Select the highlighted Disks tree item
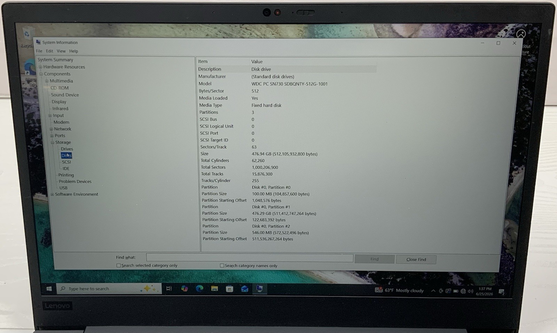This screenshot has height=333, width=557. pyautogui.click(x=66, y=155)
